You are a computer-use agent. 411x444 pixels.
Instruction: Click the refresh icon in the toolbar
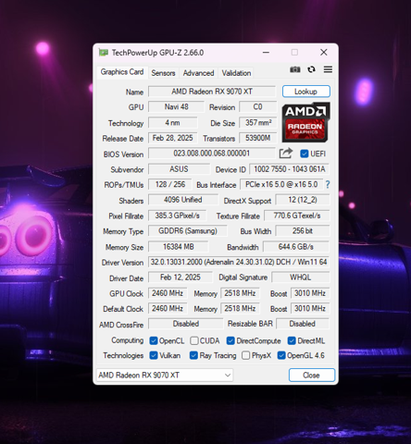[x=311, y=69]
